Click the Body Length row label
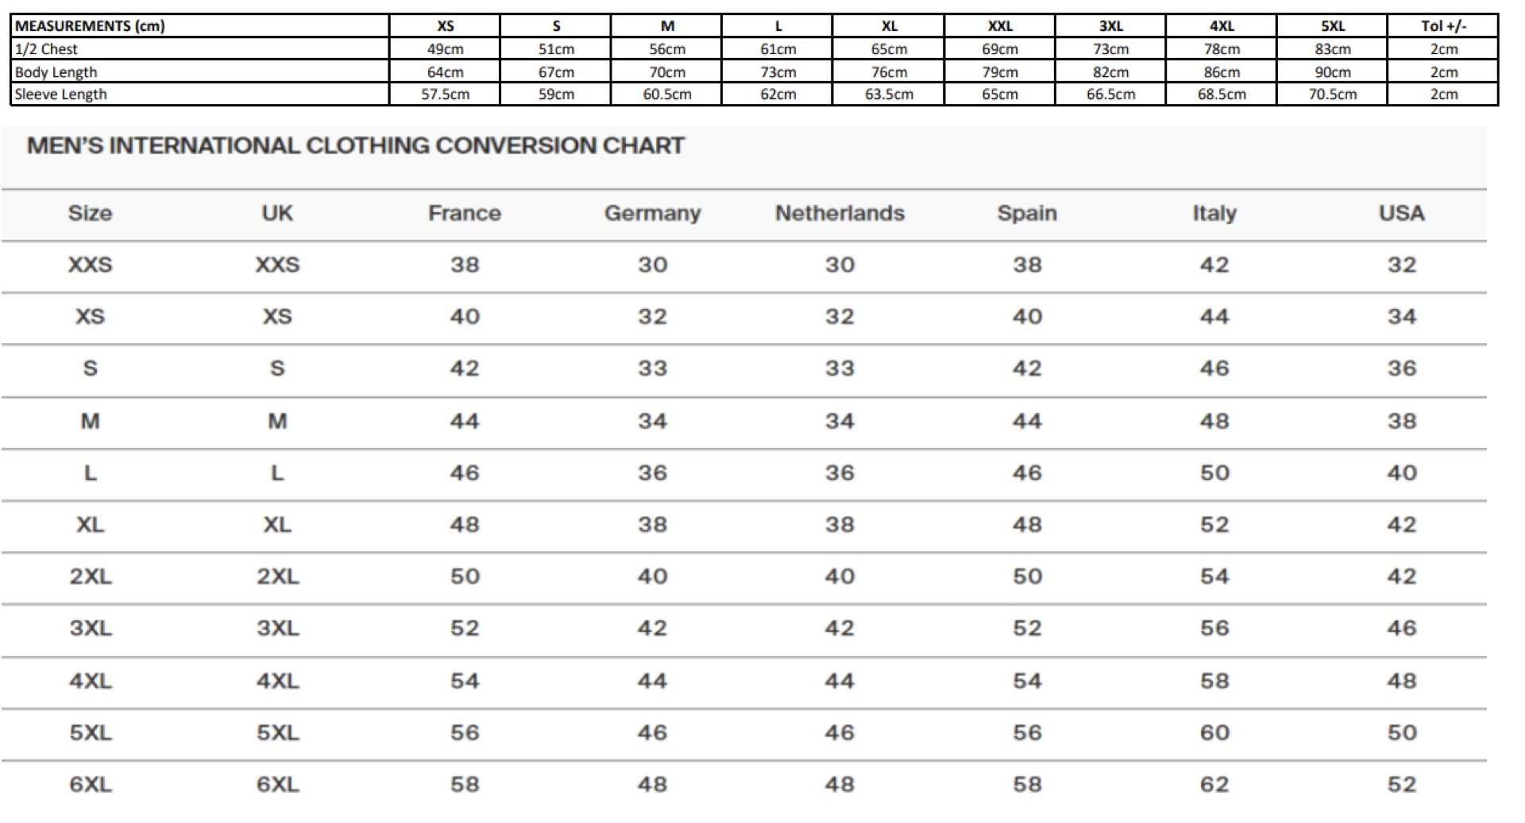 pyautogui.click(x=56, y=72)
